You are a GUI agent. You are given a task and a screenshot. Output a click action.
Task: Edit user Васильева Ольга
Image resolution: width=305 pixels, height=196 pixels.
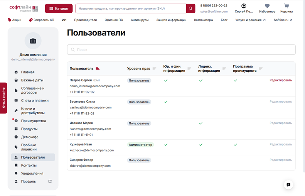coord(281,101)
